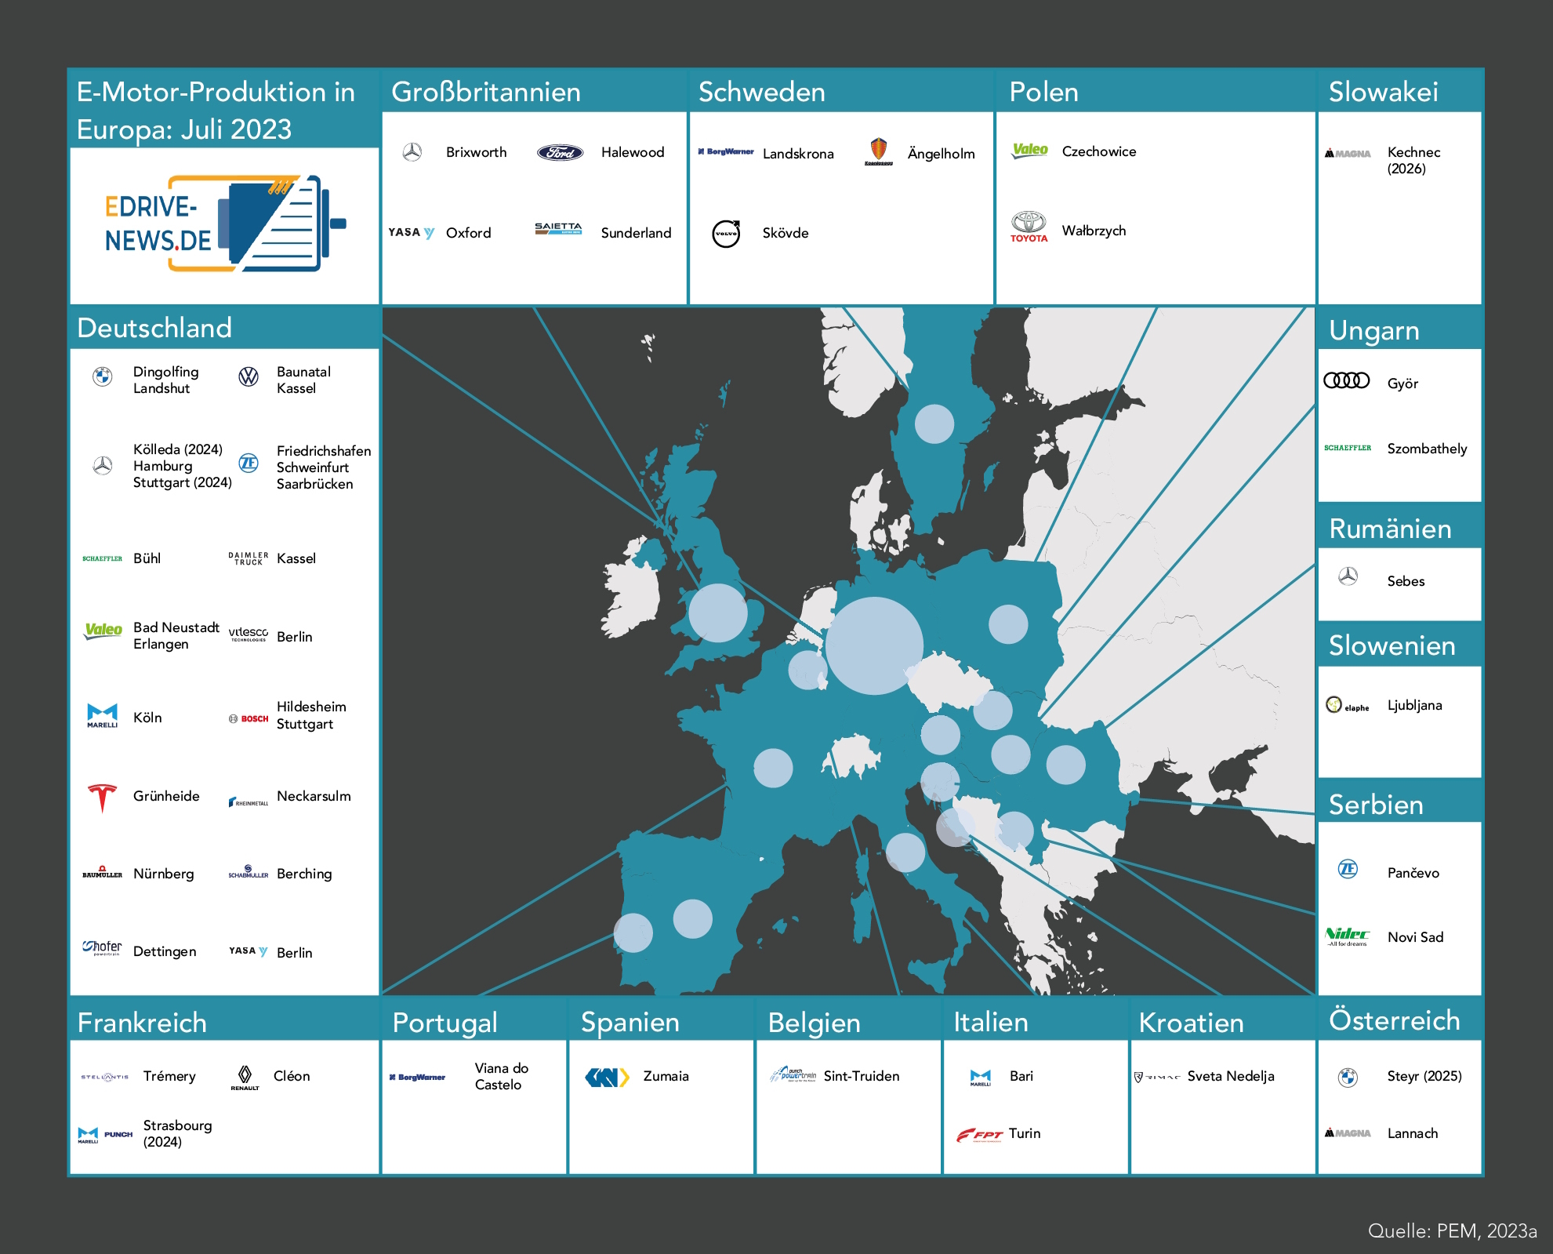Click the 'Bühl' location text

[147, 558]
